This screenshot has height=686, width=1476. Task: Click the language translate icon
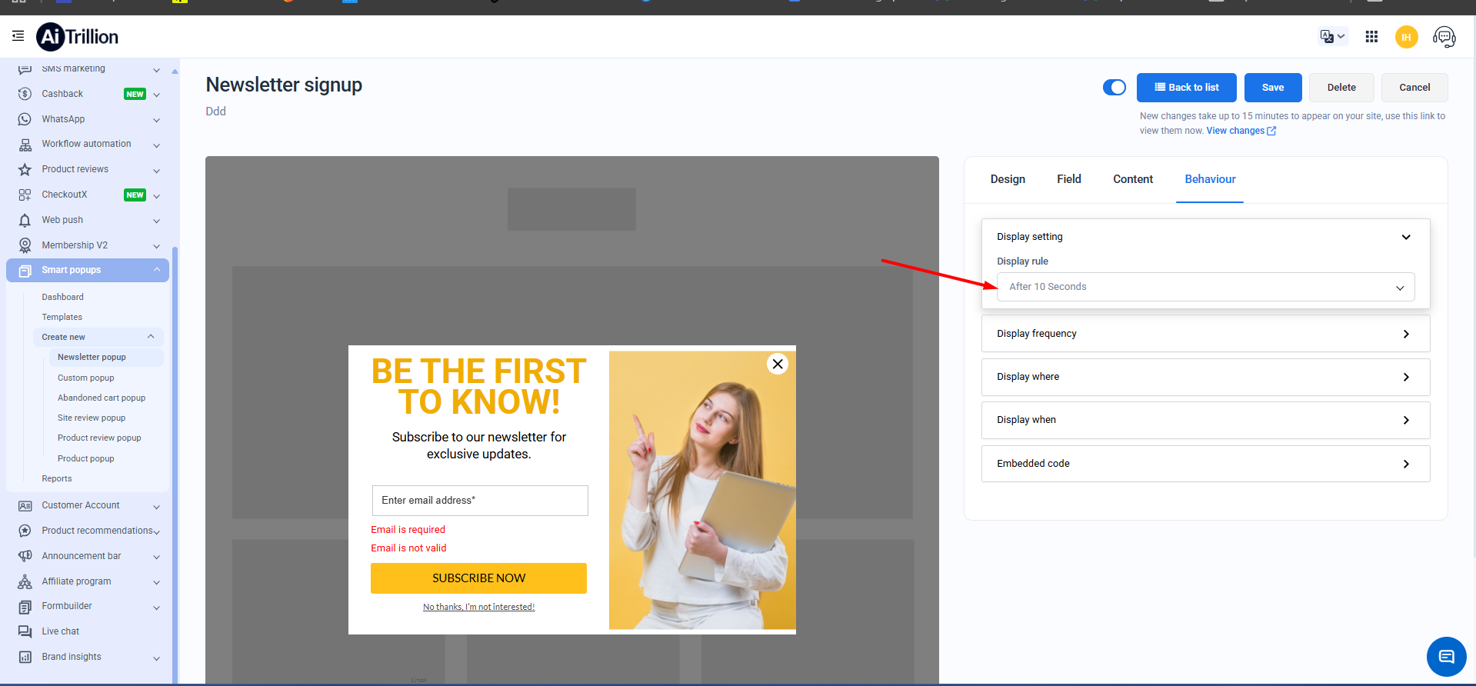click(x=1331, y=37)
